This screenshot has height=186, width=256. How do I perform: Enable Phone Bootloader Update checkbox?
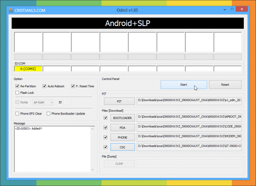click(x=49, y=113)
